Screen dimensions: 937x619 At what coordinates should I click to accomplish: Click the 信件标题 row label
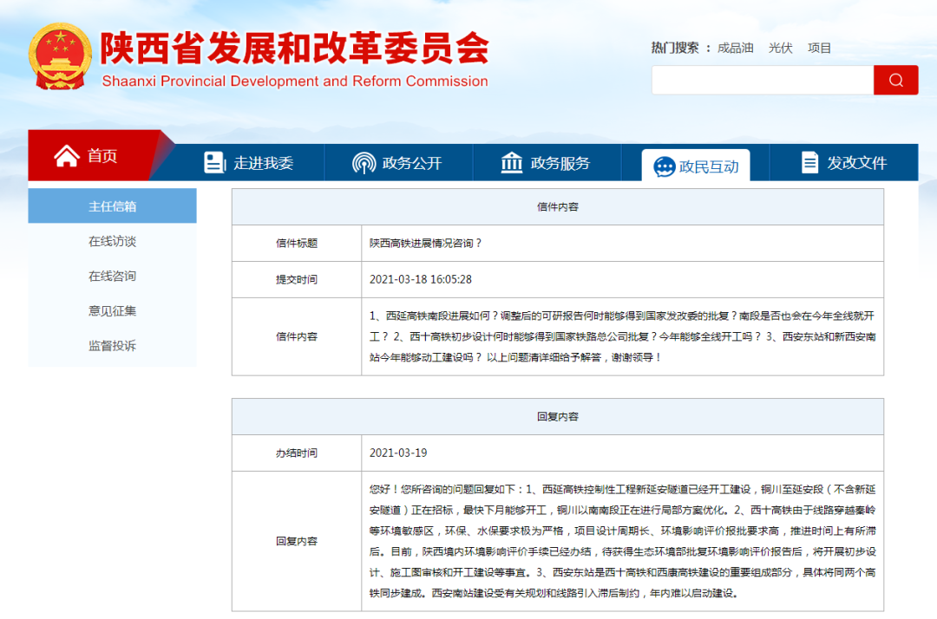(297, 243)
